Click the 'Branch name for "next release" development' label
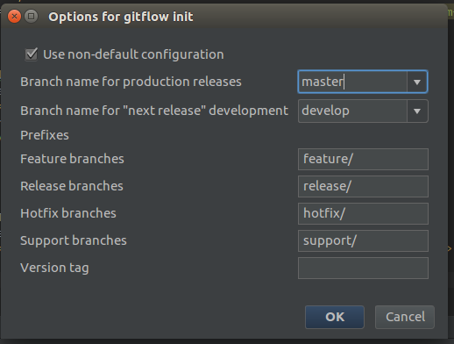The width and height of the screenshot is (454, 344). 154,111
